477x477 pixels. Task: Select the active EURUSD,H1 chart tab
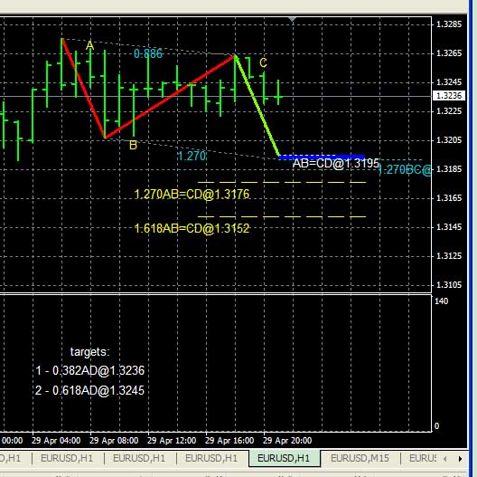click(x=284, y=458)
